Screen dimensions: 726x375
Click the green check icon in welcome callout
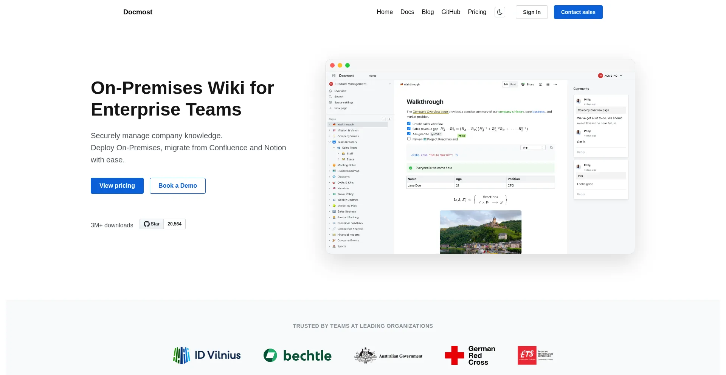click(411, 168)
